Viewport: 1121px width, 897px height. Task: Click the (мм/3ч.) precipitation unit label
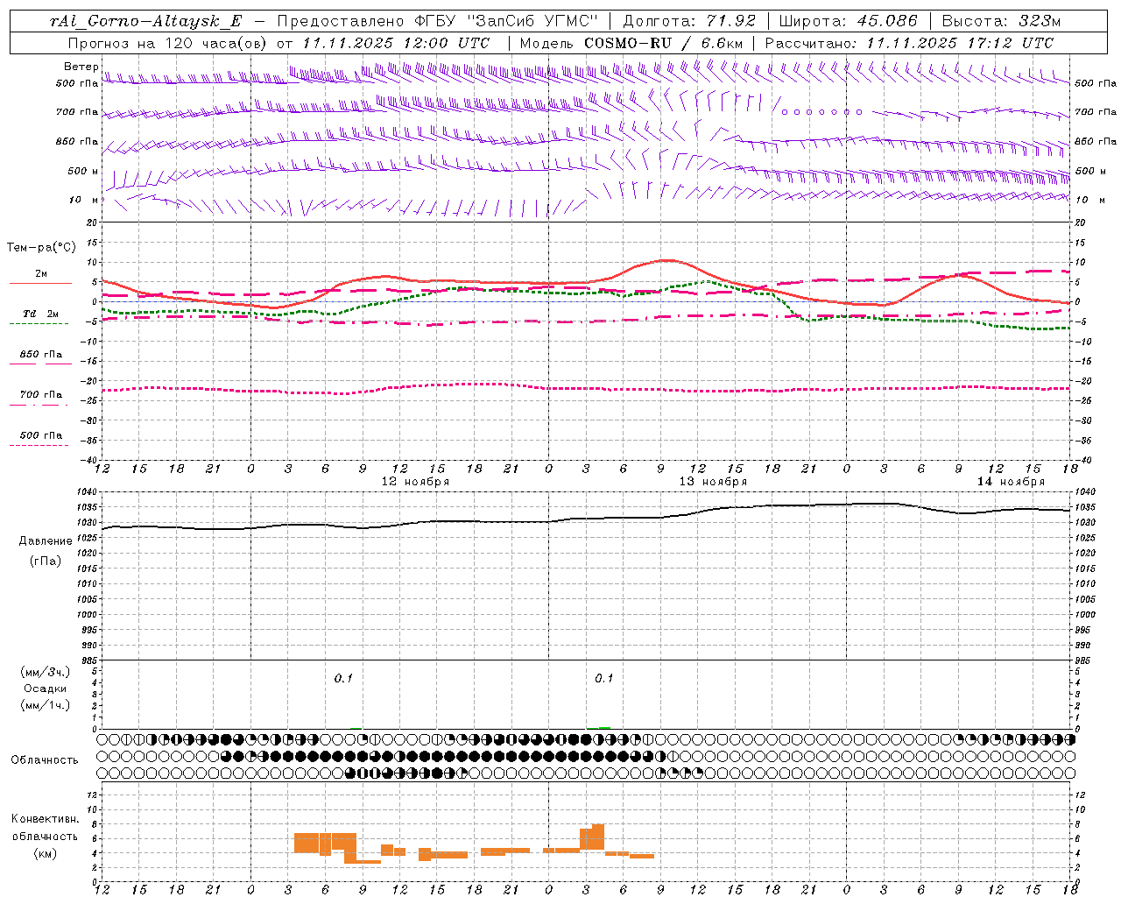coord(45,672)
